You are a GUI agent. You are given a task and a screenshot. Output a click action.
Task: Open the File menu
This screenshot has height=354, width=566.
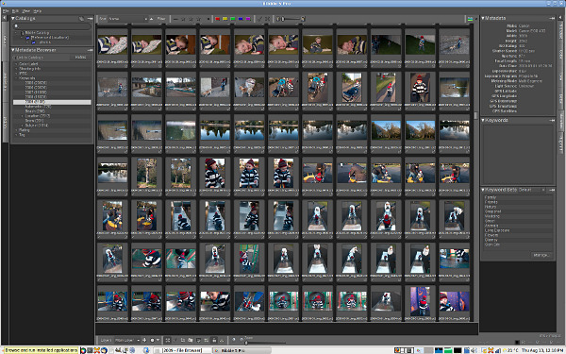pos(6,11)
